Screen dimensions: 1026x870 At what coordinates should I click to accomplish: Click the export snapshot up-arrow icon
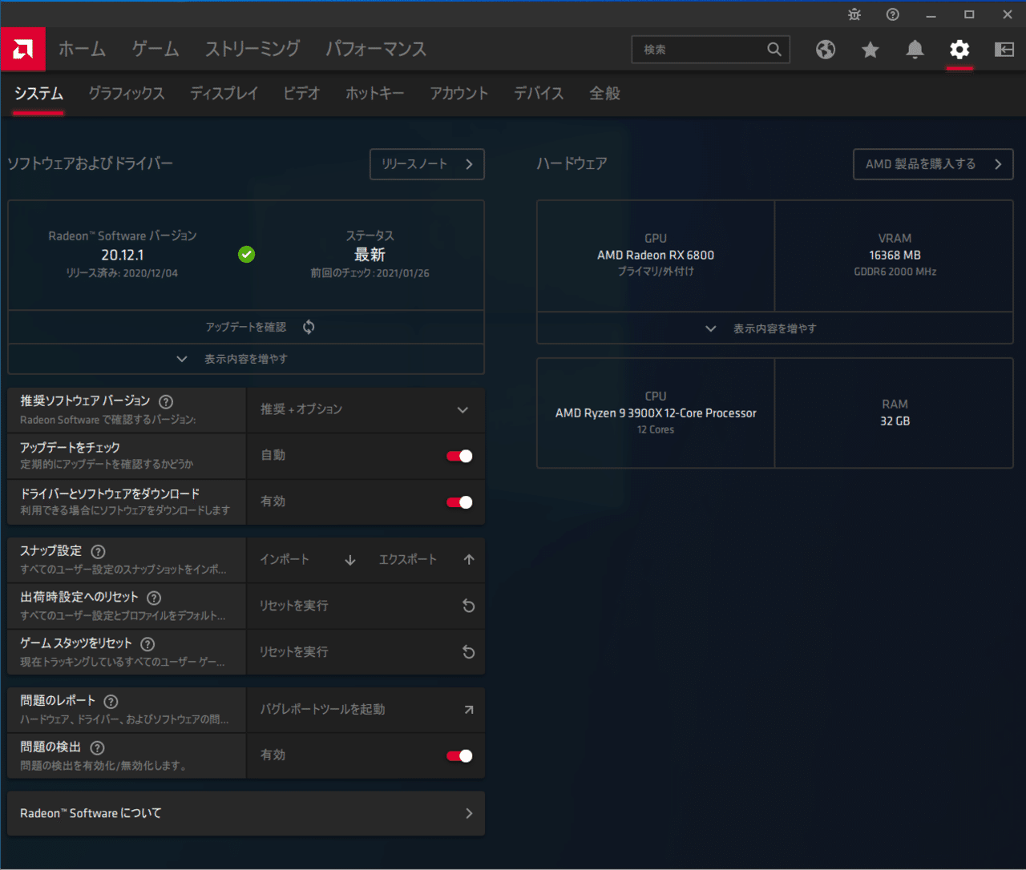(469, 559)
